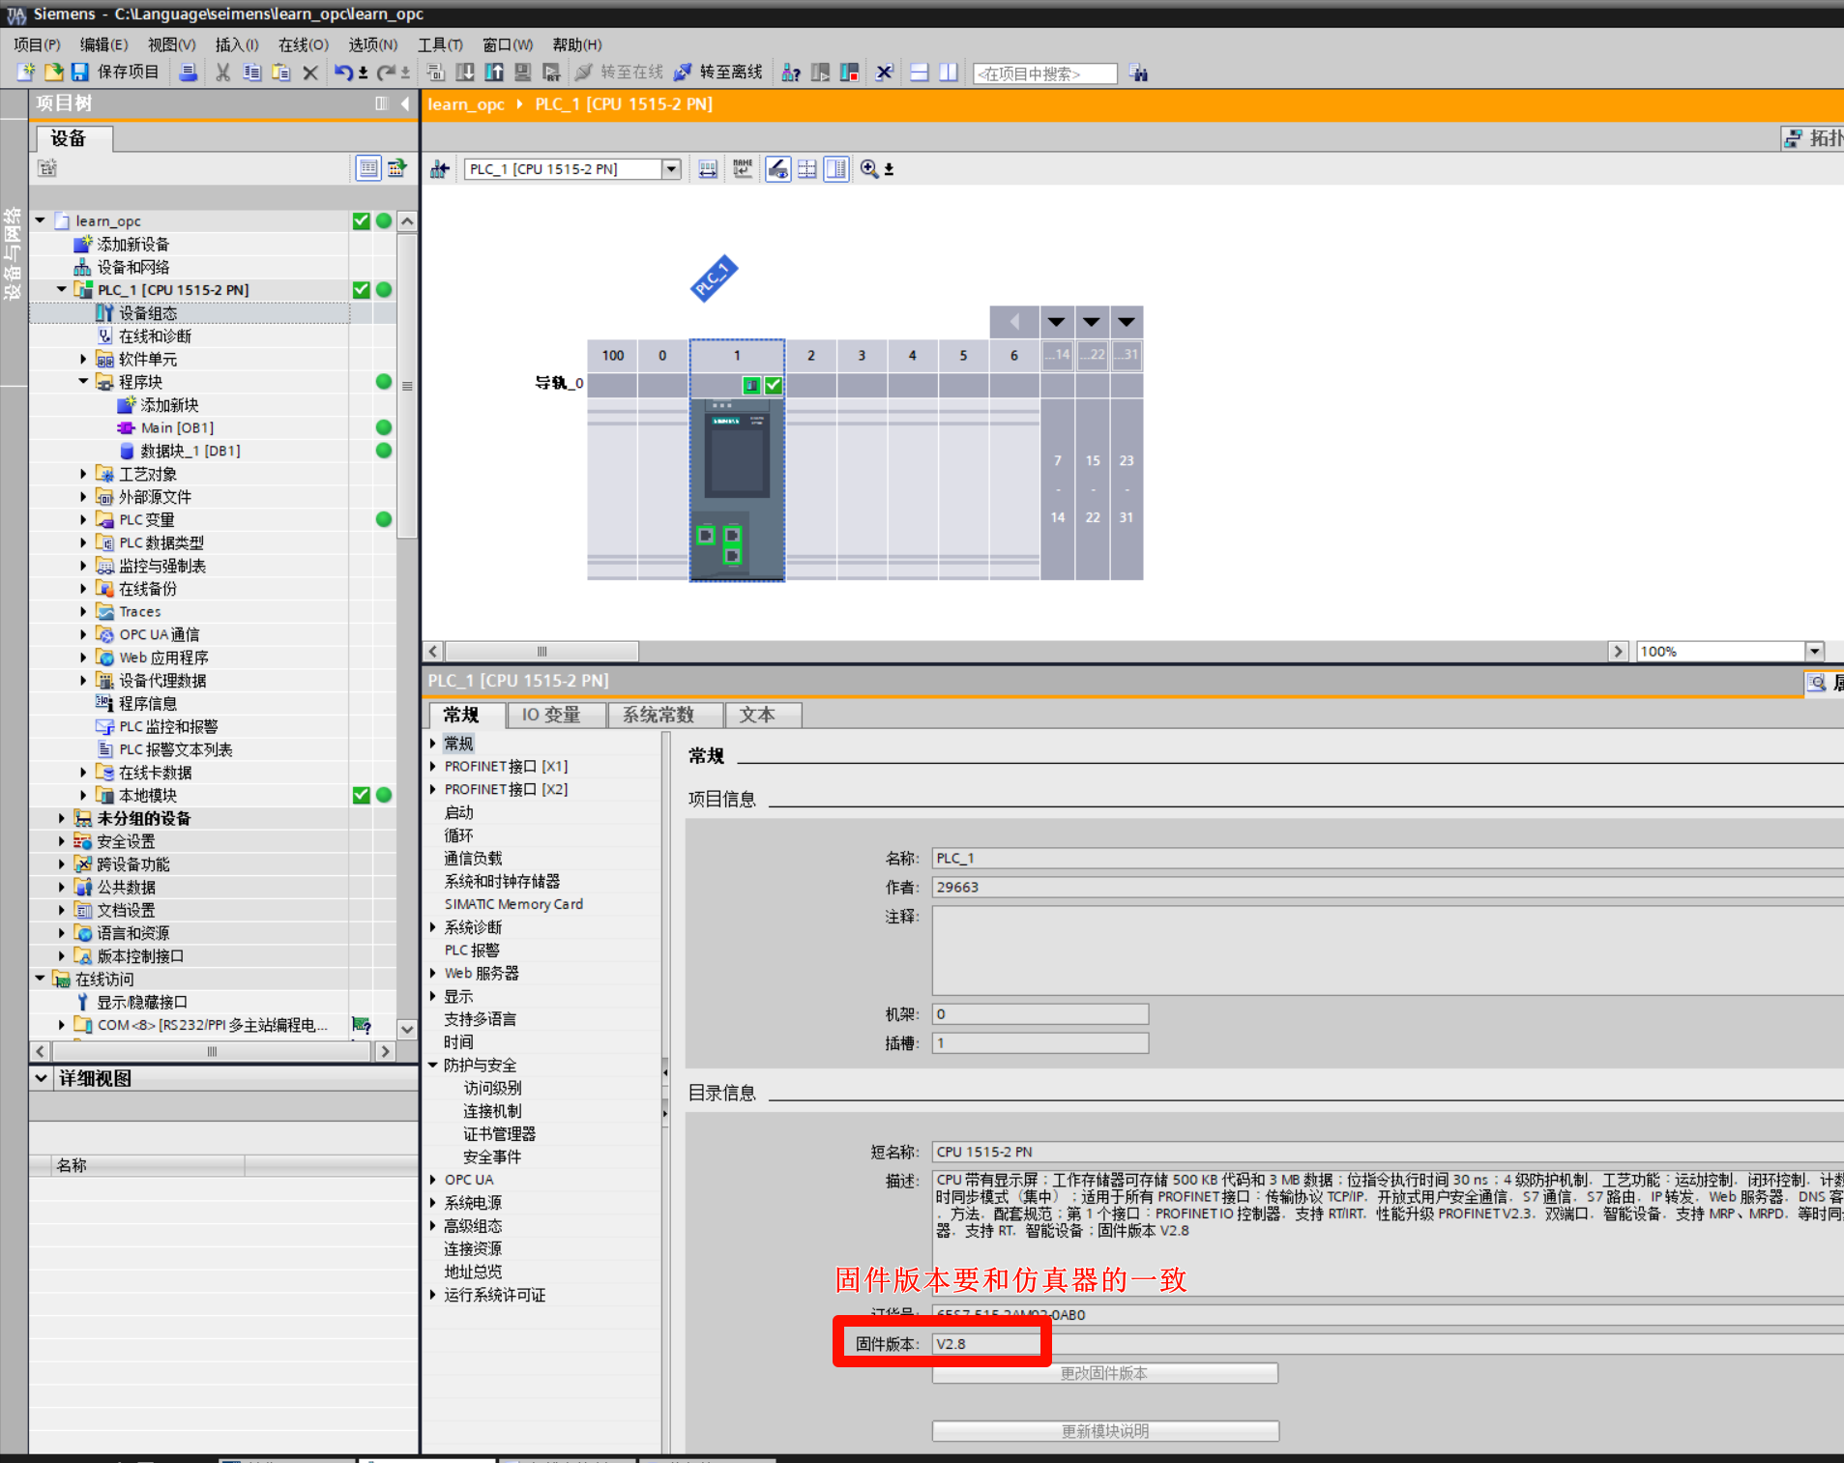Expand PLC 变量 tree node
The width and height of the screenshot is (1844, 1463).
[x=83, y=519]
